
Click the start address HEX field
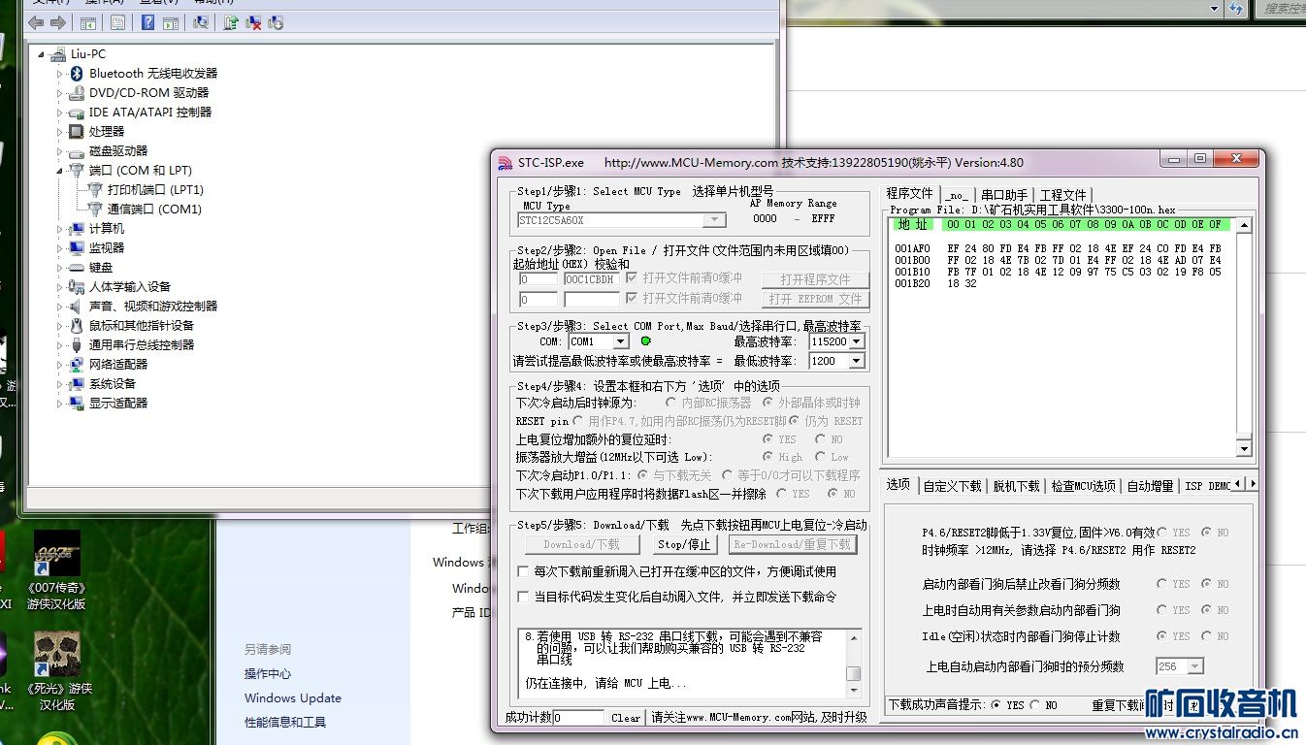tap(539, 279)
